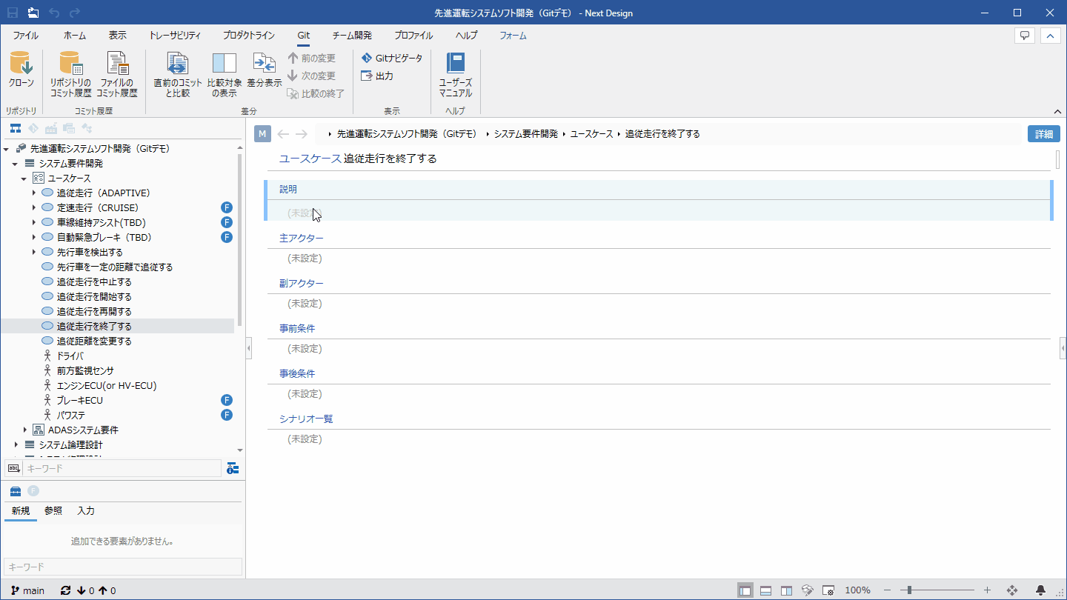Open ユーザーズマニュアル
Image resolution: width=1067 pixels, height=600 pixels.
(x=455, y=74)
